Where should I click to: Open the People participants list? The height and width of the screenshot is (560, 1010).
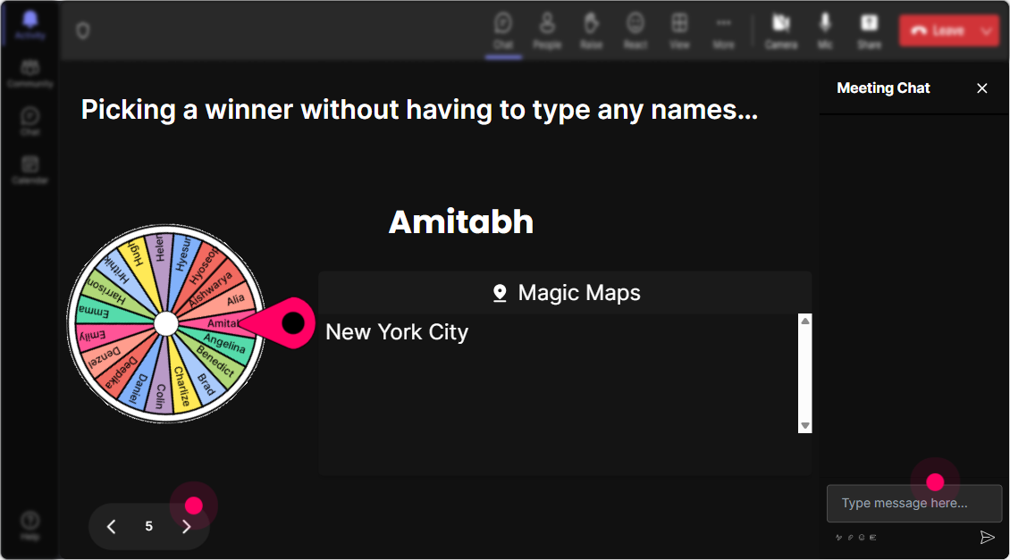[547, 30]
